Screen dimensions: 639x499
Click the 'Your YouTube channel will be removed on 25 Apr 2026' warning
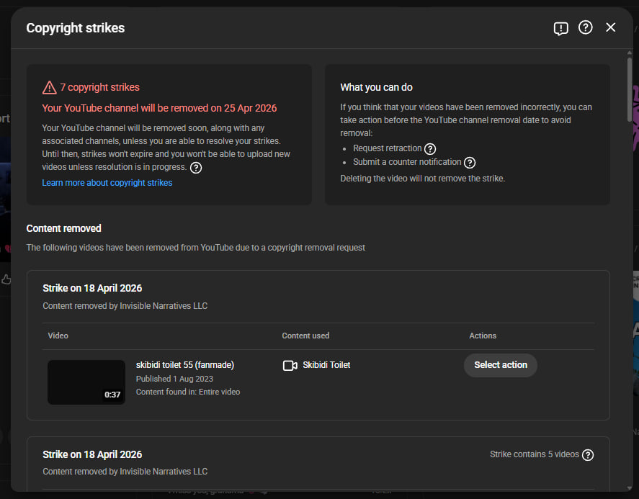(159, 108)
